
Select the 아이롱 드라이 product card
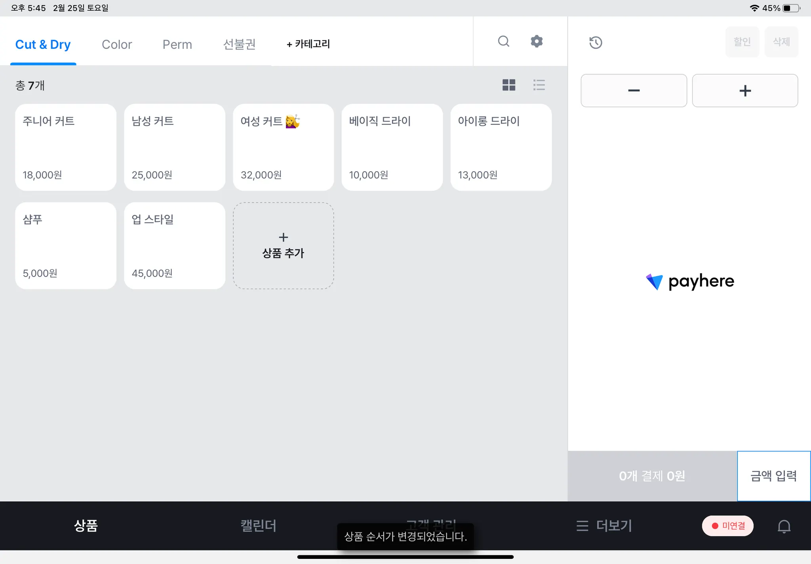501,147
